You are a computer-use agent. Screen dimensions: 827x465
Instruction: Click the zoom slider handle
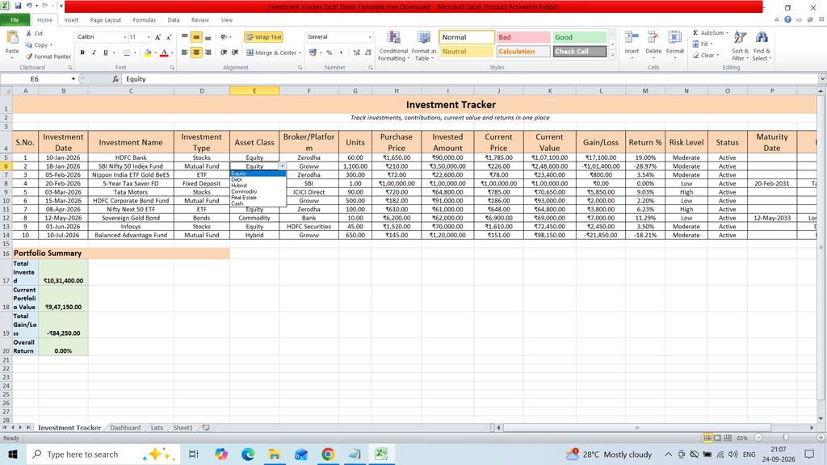(x=786, y=438)
